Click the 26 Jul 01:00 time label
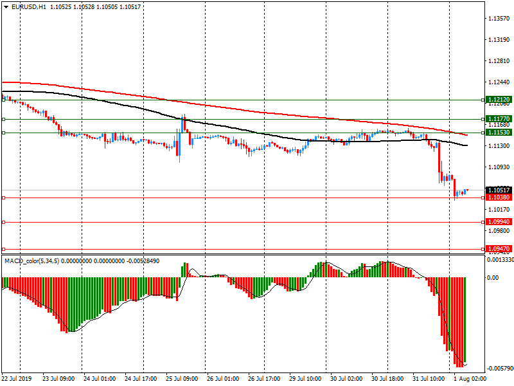 click(x=223, y=379)
